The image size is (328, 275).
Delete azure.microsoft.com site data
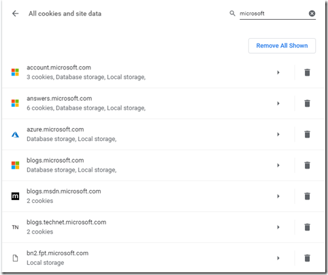coord(307,134)
